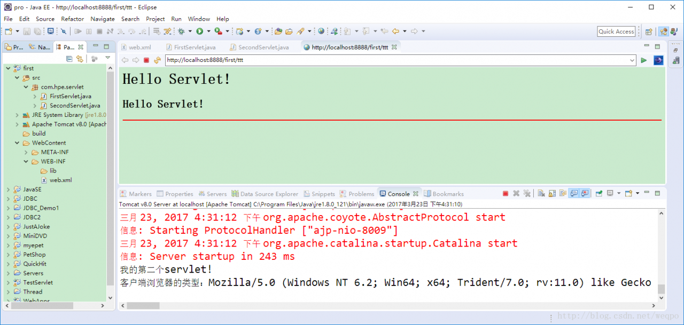684x325 pixels.
Task: Click the Skip All Breakpoints icon
Action: click(64, 31)
